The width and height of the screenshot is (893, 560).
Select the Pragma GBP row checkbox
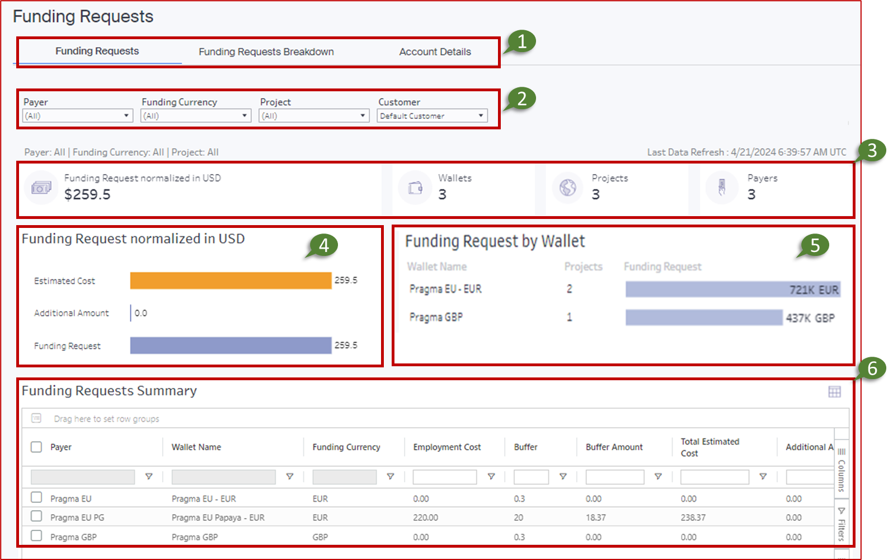tap(36, 536)
